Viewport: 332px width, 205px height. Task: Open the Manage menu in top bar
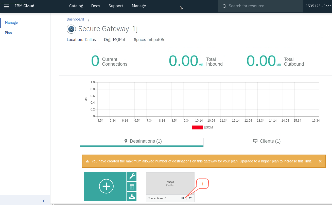[139, 6]
